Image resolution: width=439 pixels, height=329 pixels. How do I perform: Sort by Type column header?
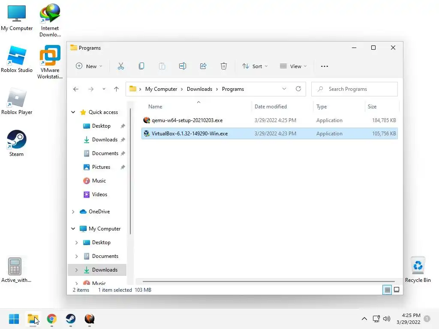(339, 107)
